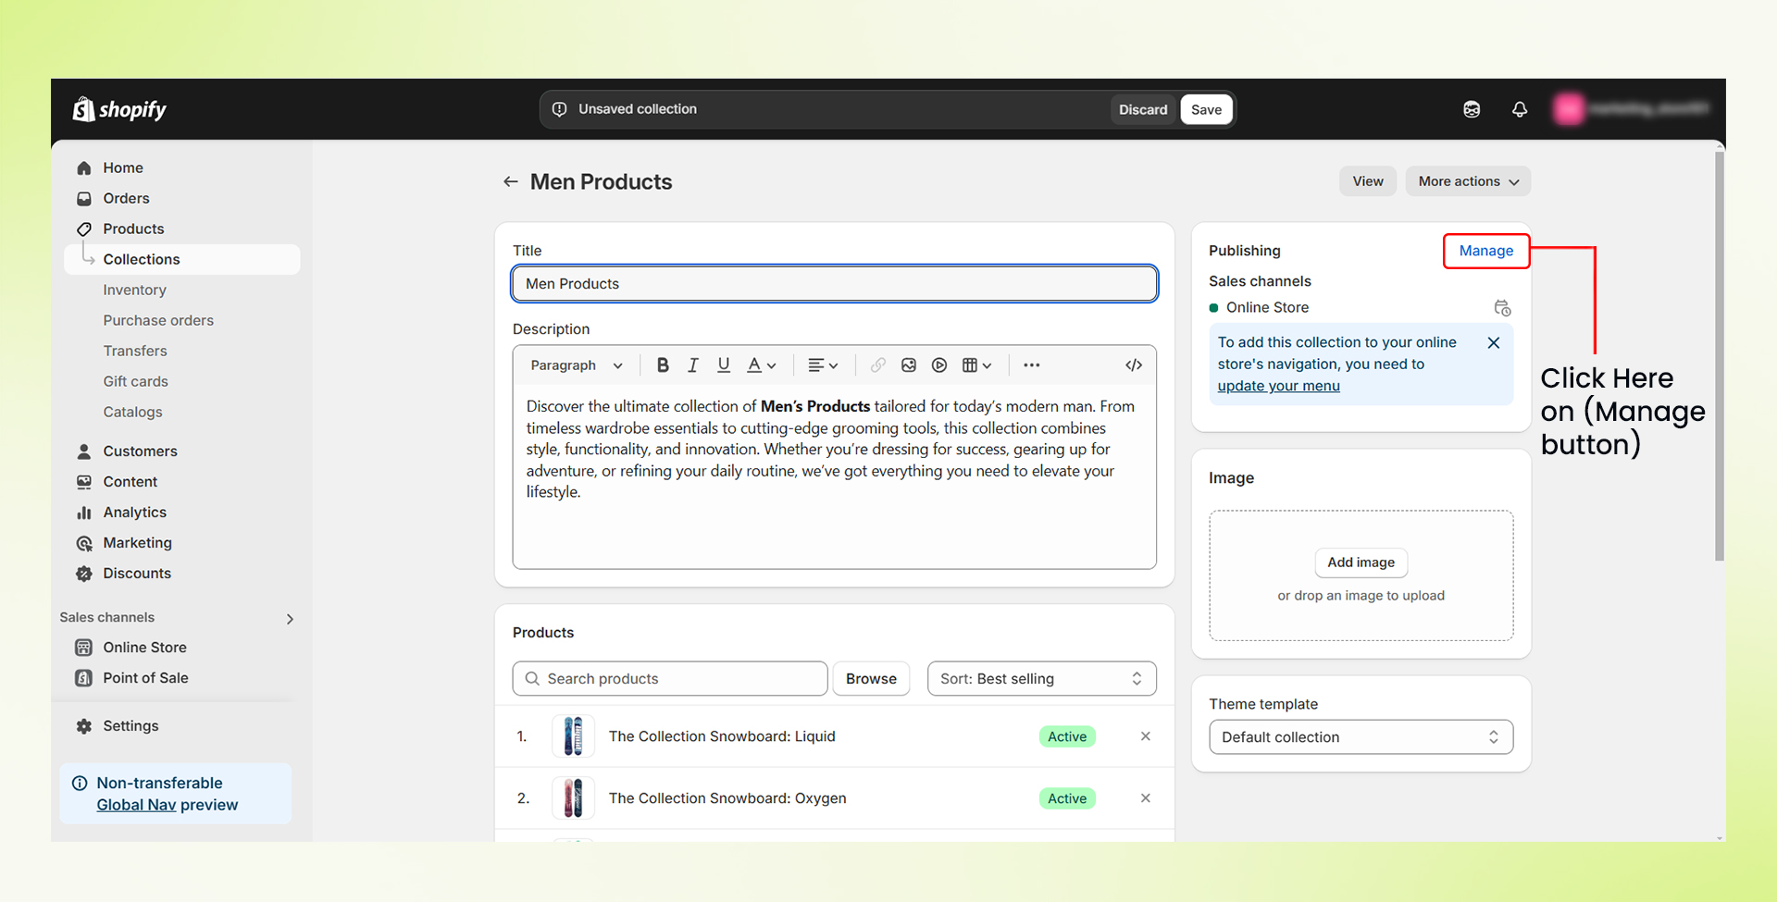Viewport: 1777px width, 902px height.
Task: Navigate to Inventory in the sidebar
Action: (x=134, y=290)
